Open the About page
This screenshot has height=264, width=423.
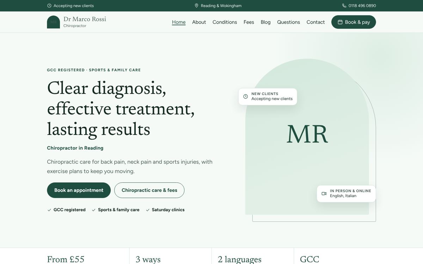click(x=199, y=22)
